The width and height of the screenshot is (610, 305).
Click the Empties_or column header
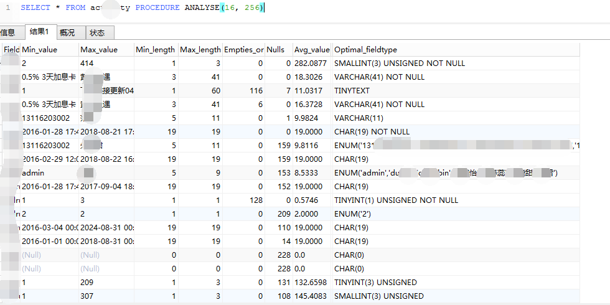coord(243,50)
